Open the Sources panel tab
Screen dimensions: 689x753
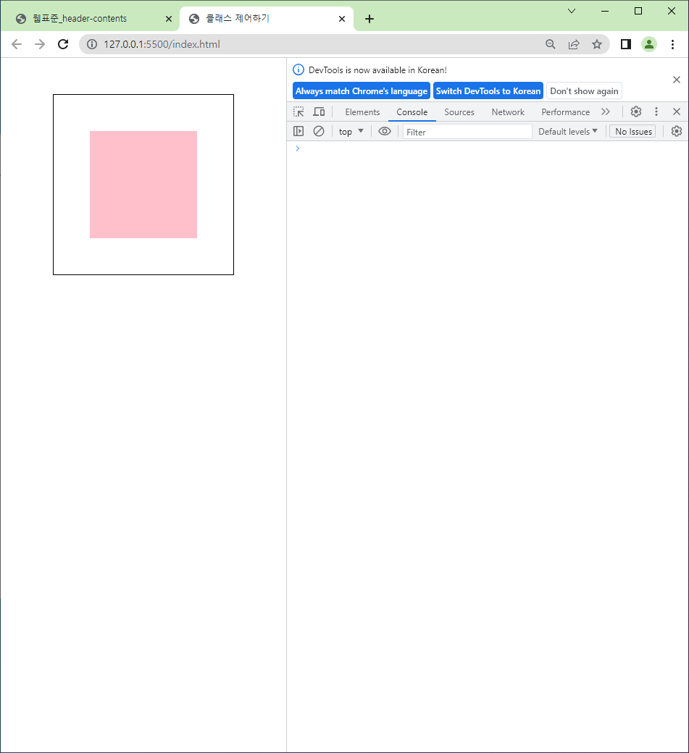point(459,112)
